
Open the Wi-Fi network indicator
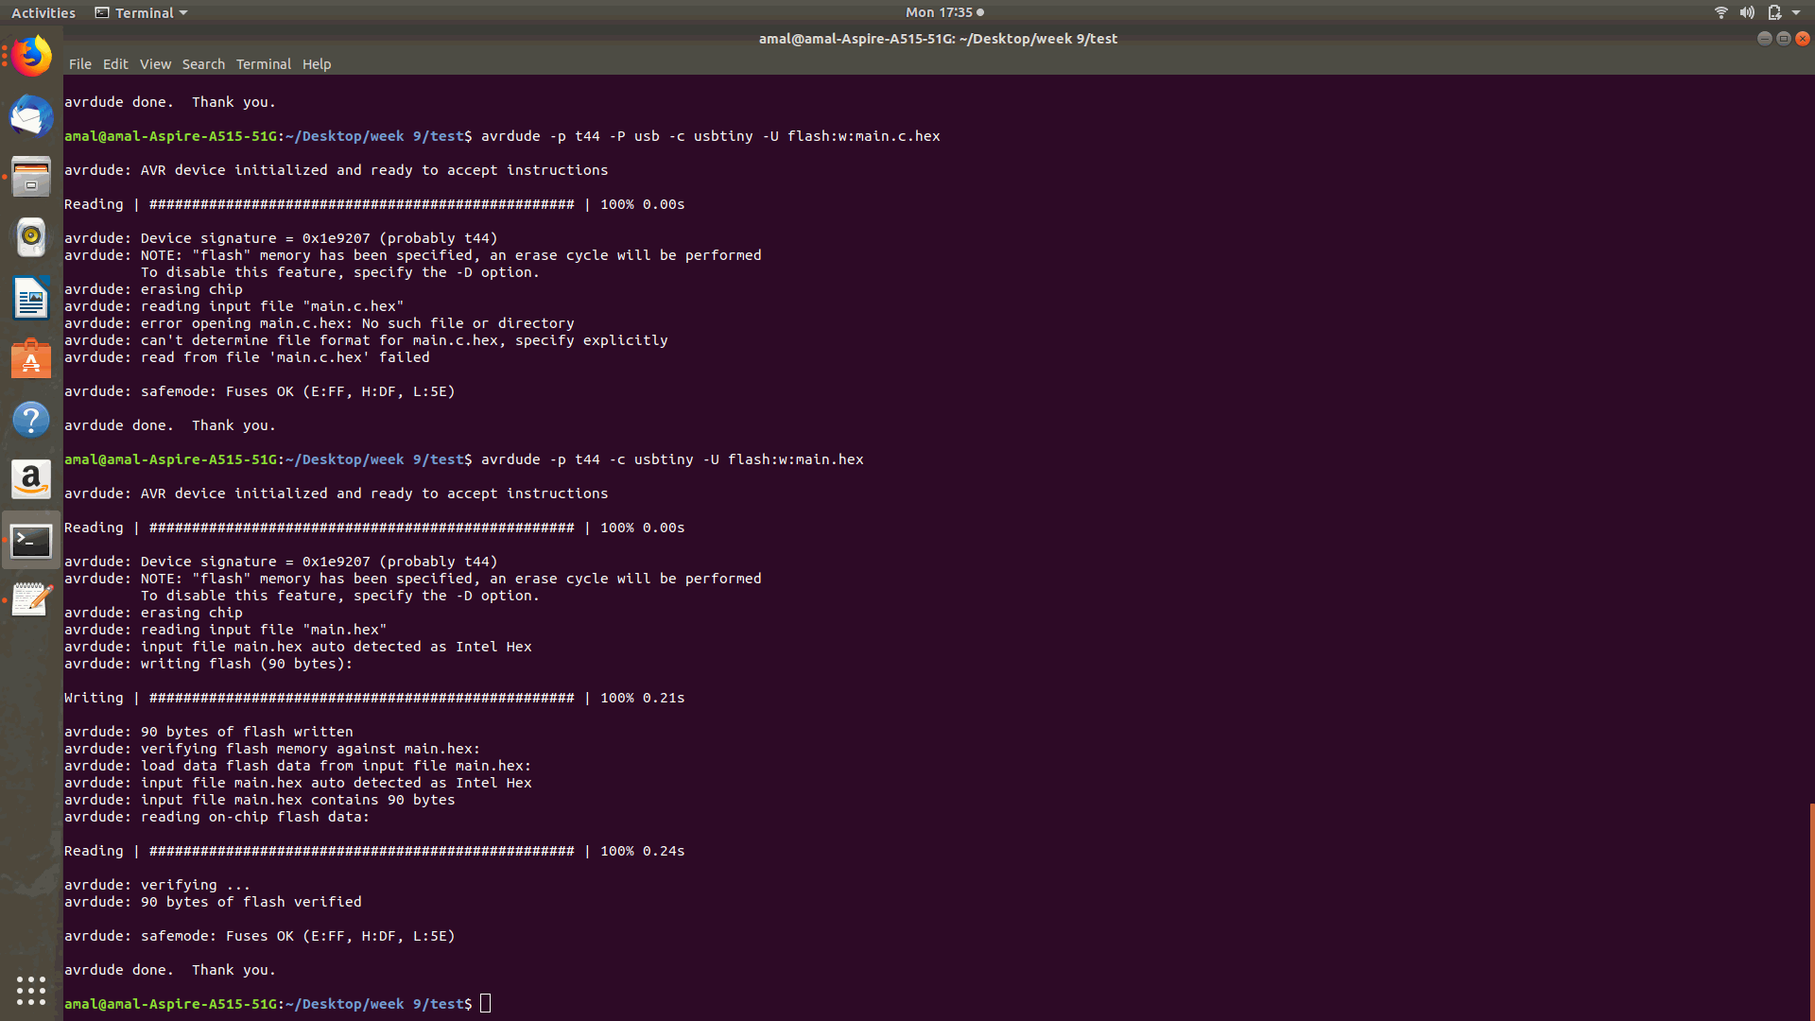pyautogui.click(x=1720, y=12)
